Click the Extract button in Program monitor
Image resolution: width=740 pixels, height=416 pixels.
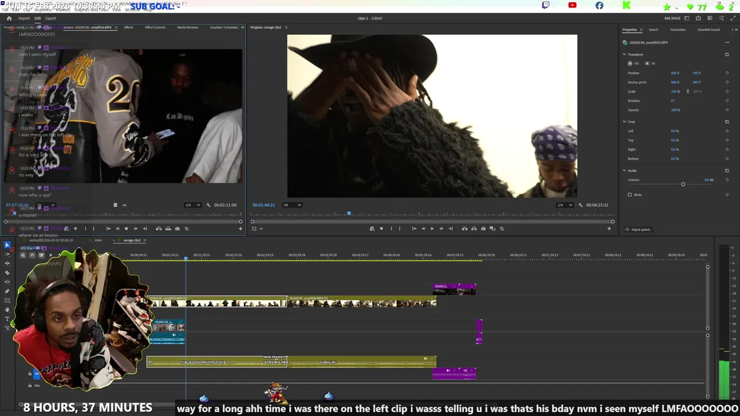pyautogui.click(x=473, y=228)
